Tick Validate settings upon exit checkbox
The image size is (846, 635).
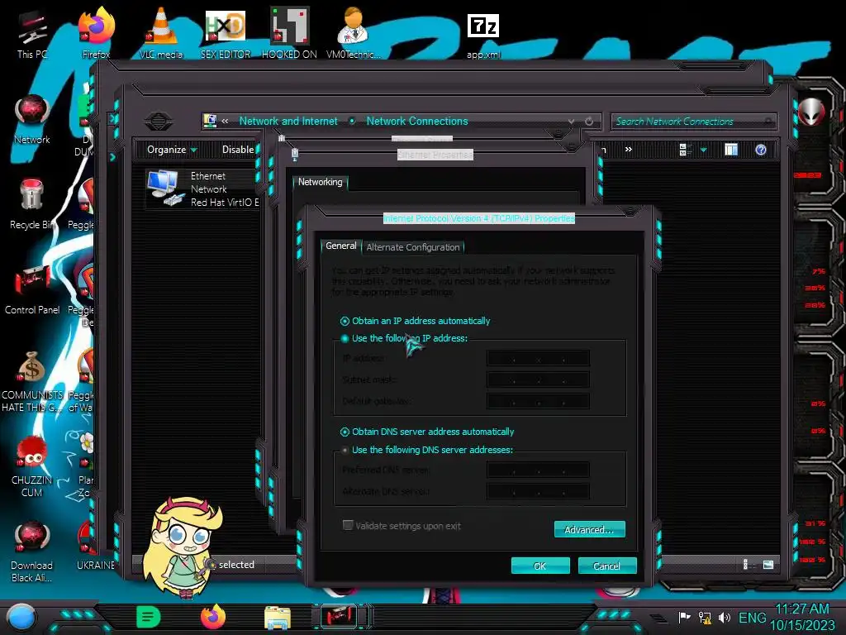(x=348, y=525)
